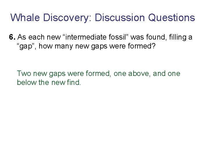The height and width of the screenshot is (156, 209).
Task: Click the word 'Questions' in the title
Action: tap(172, 18)
